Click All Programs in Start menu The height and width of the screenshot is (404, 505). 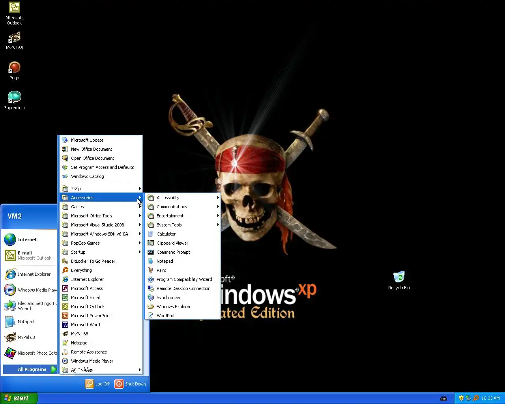[30, 369]
